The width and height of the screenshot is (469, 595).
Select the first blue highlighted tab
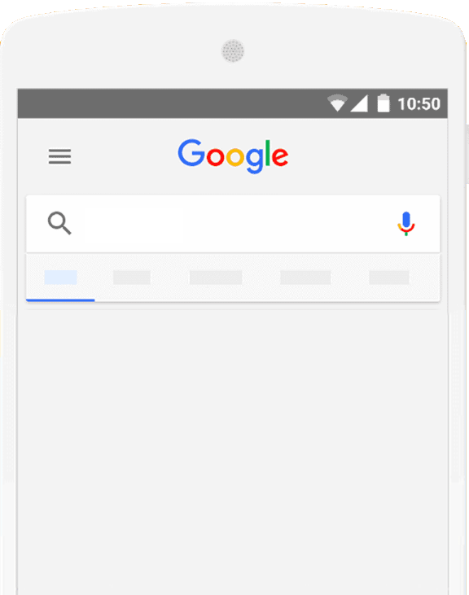pos(61,278)
